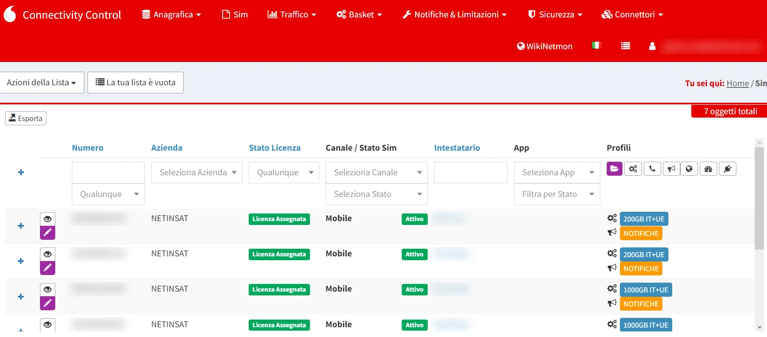Click the gears profile filter icon
This screenshot has width=767, height=337.
click(x=633, y=168)
